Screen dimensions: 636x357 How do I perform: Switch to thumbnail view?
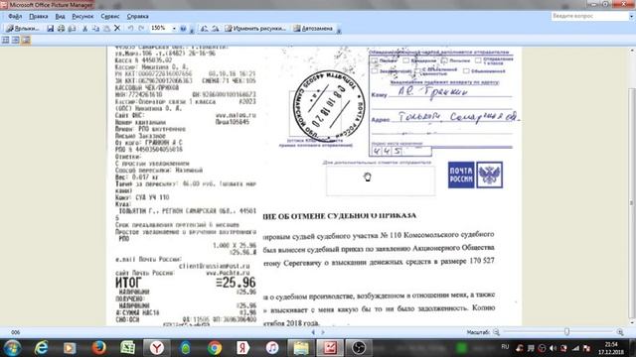point(6,40)
